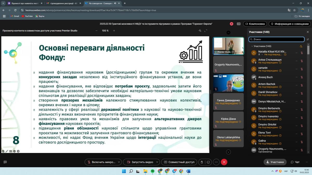
Task: Open video options arrow next to Запустить видео
Action: 157,162
